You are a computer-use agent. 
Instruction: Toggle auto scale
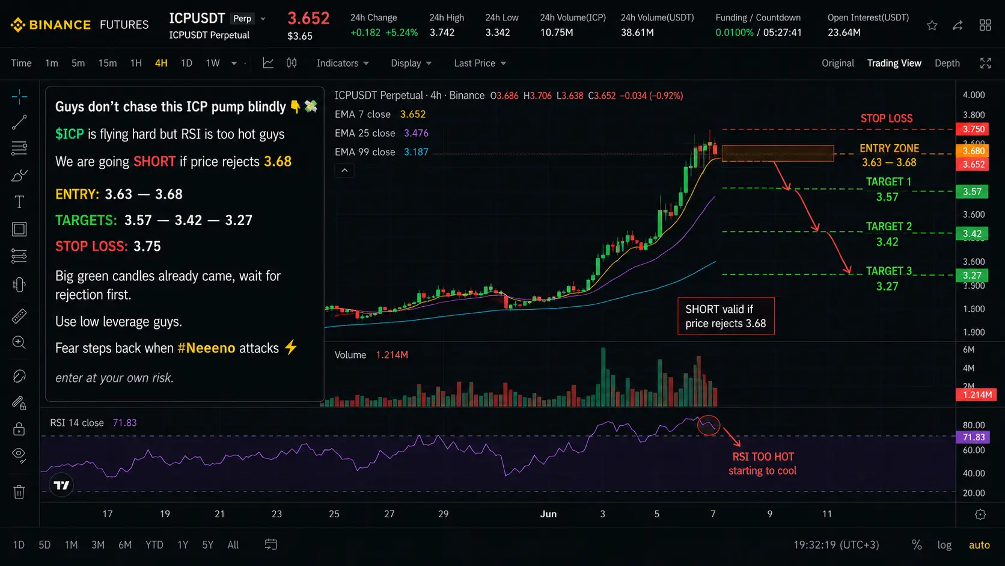tap(979, 545)
